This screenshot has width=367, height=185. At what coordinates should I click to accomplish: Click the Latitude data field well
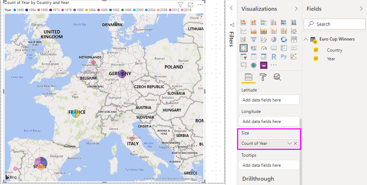(x=269, y=100)
